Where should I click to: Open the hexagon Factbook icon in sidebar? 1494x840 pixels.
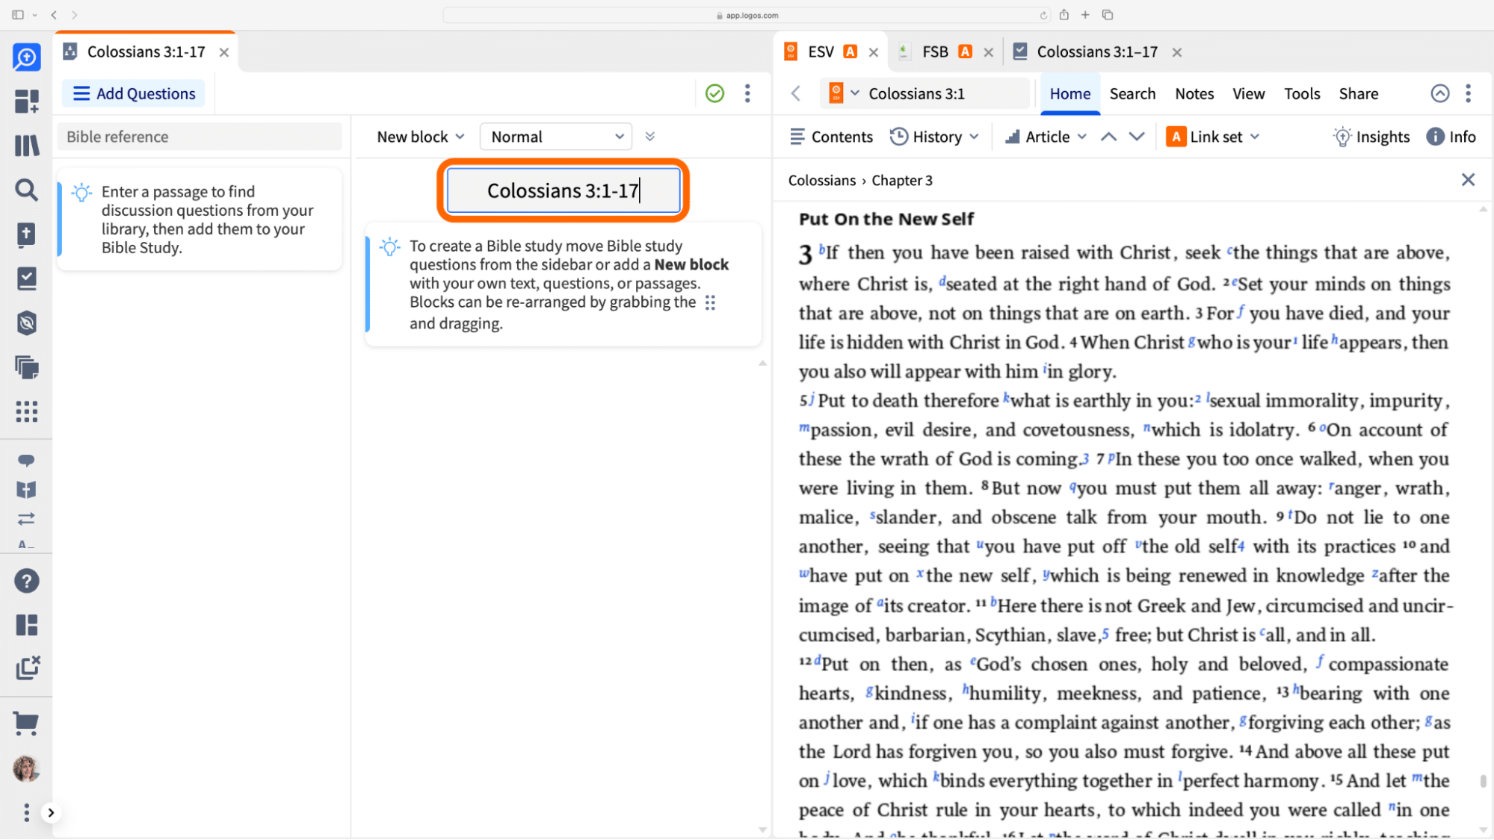(x=26, y=323)
